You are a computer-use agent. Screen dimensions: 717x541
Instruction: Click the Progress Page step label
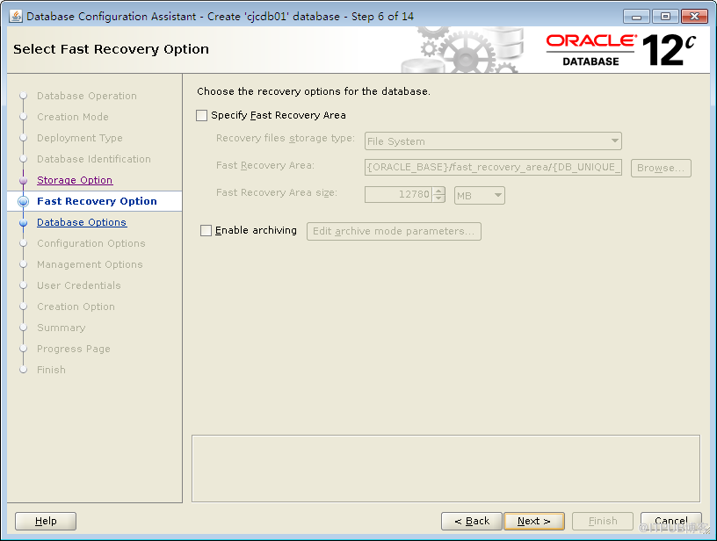74,348
